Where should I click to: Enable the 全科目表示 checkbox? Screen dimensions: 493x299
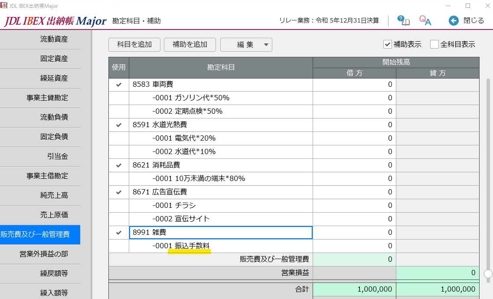point(434,44)
